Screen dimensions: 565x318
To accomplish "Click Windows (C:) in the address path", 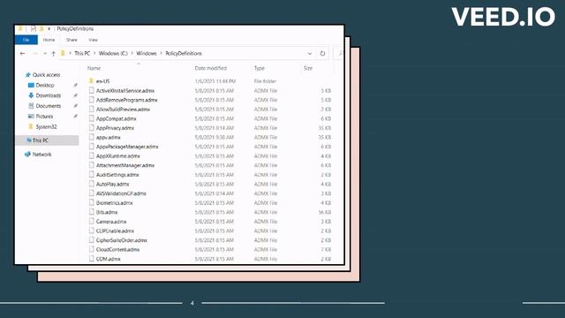I will coord(113,53).
